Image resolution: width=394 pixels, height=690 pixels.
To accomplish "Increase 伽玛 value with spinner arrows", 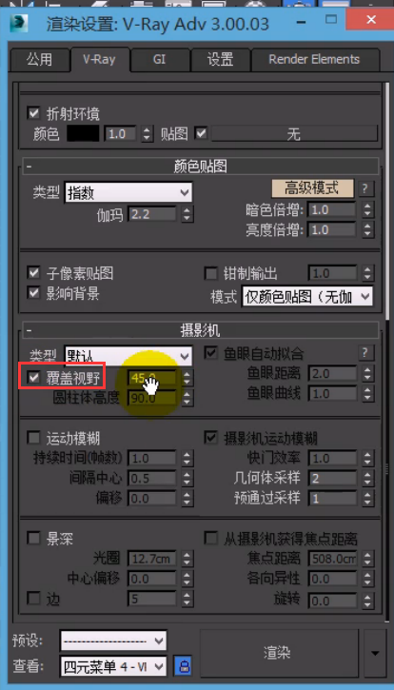I will pyautogui.click(x=187, y=214).
